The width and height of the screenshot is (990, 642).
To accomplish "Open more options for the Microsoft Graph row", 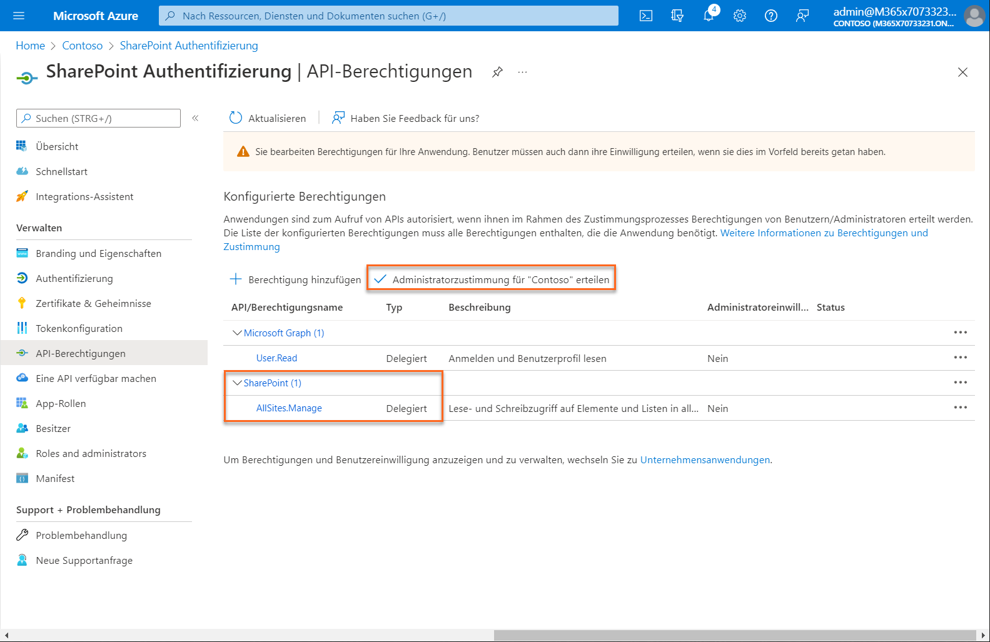I will [961, 333].
